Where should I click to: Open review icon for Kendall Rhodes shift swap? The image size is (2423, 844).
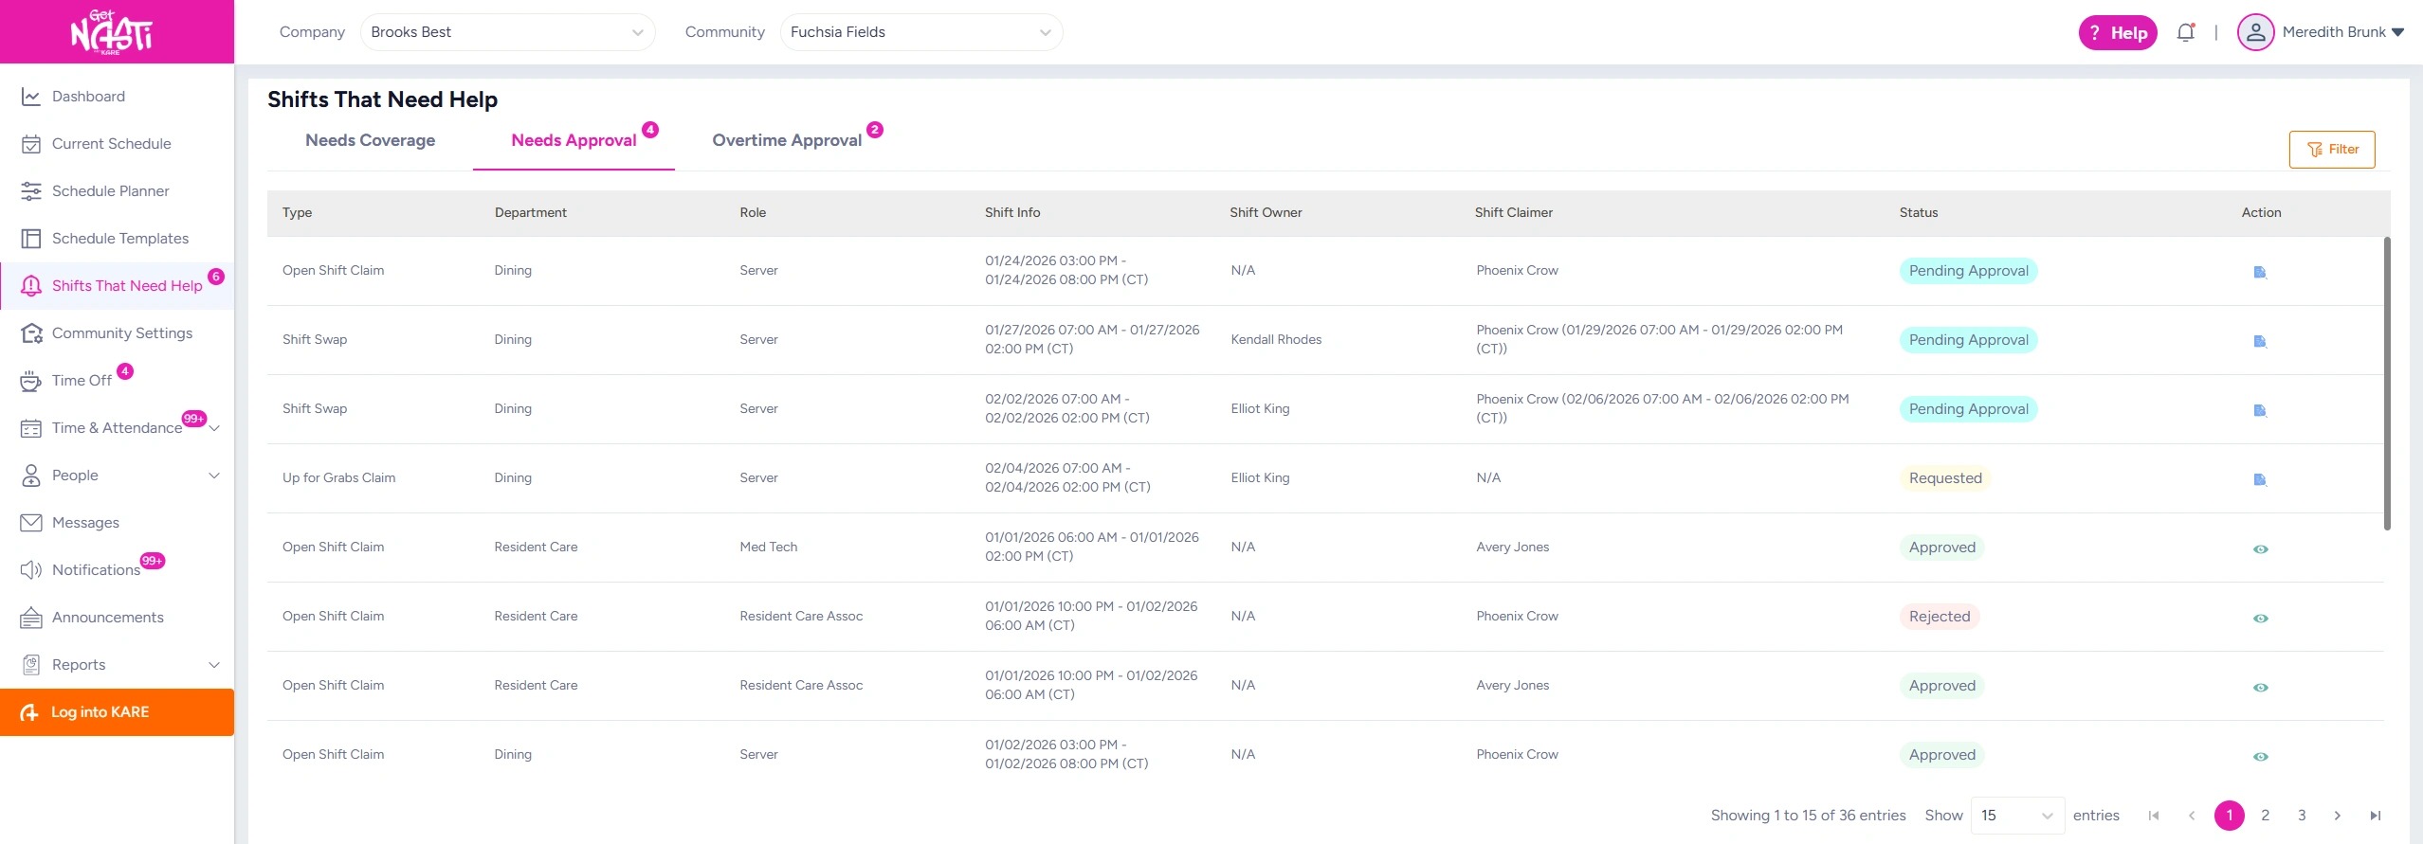(2260, 341)
